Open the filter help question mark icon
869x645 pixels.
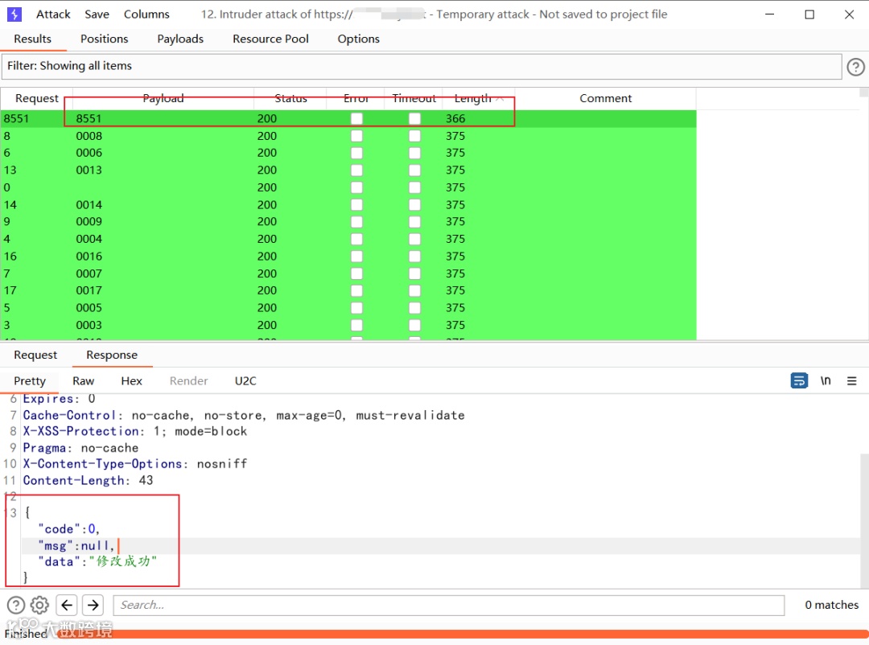tap(855, 67)
